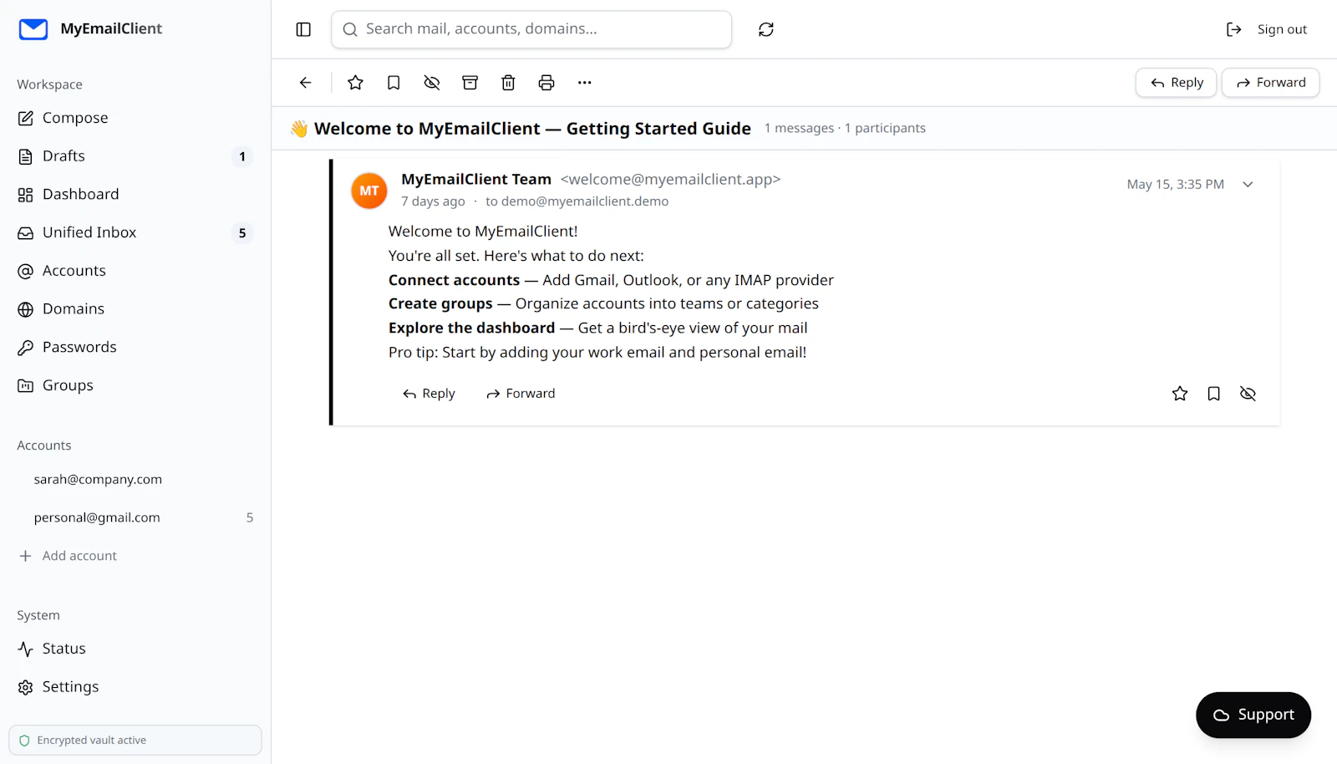
Task: Click the Unified Inbox tray icon
Action: 26,233
